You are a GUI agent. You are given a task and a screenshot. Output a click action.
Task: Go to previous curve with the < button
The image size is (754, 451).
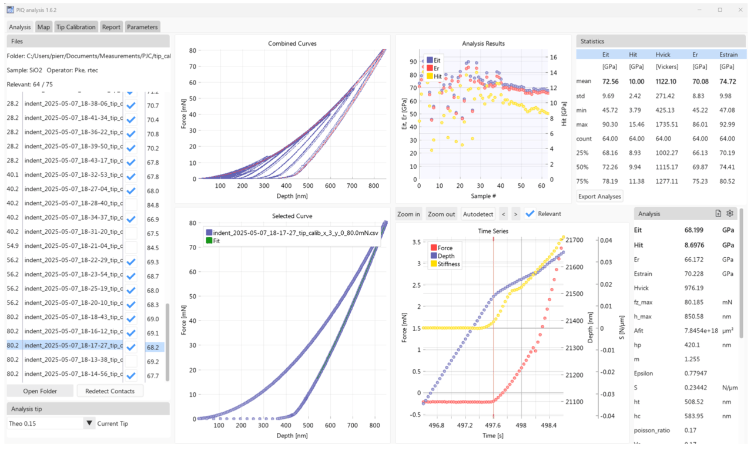click(503, 214)
